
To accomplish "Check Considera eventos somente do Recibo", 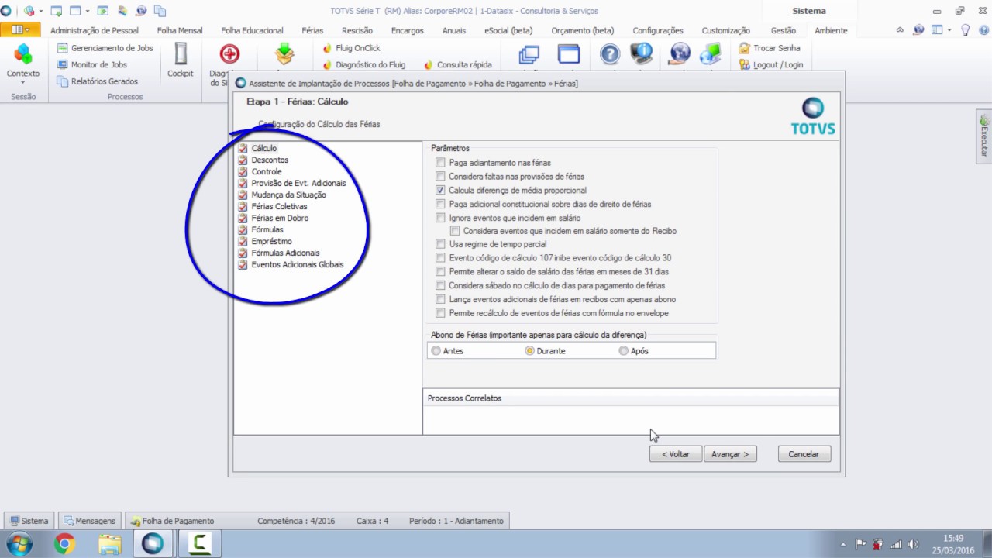I will coord(456,231).
